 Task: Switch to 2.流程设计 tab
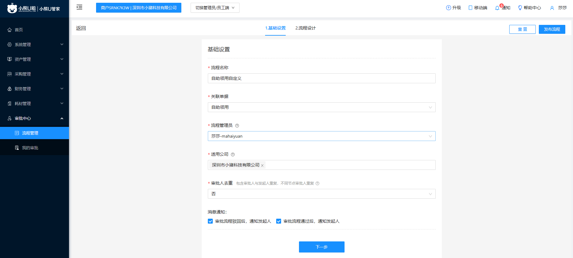(x=305, y=28)
